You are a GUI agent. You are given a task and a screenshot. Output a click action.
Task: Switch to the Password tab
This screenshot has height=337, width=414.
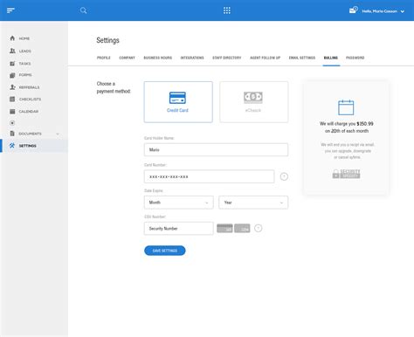click(355, 58)
